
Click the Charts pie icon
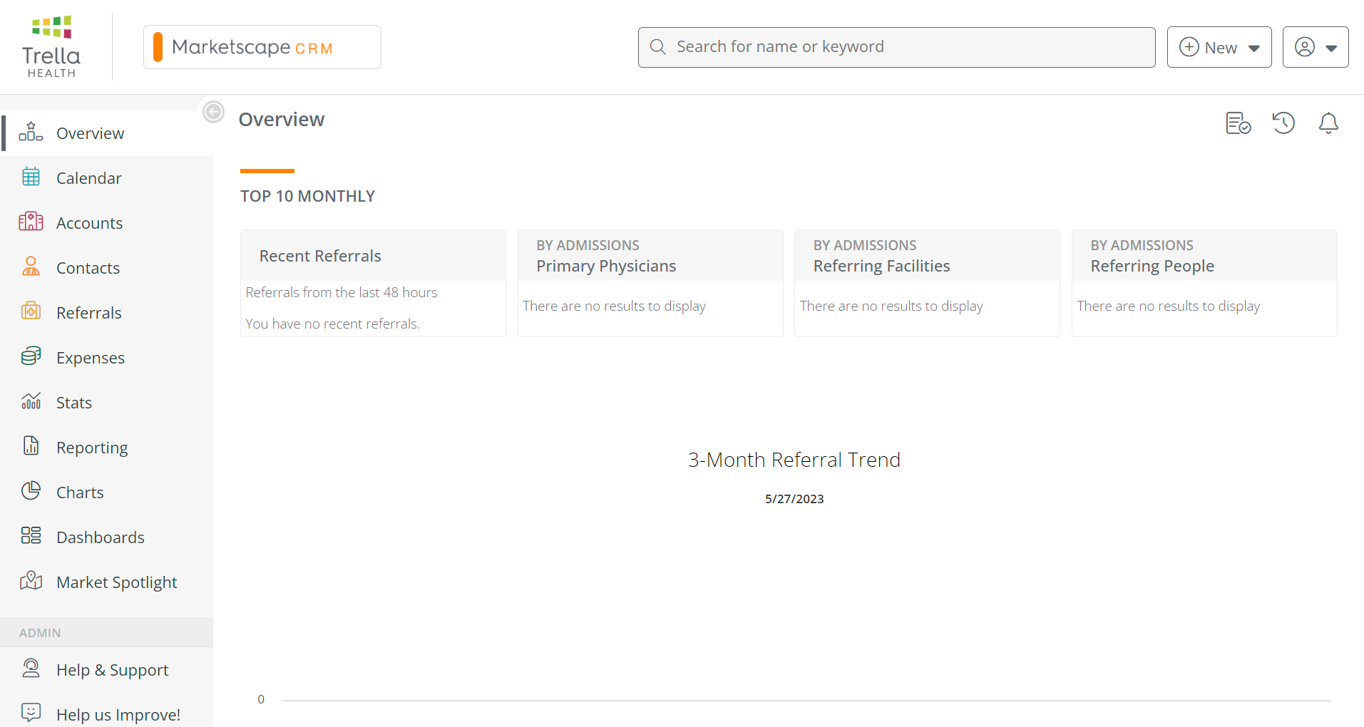point(31,491)
